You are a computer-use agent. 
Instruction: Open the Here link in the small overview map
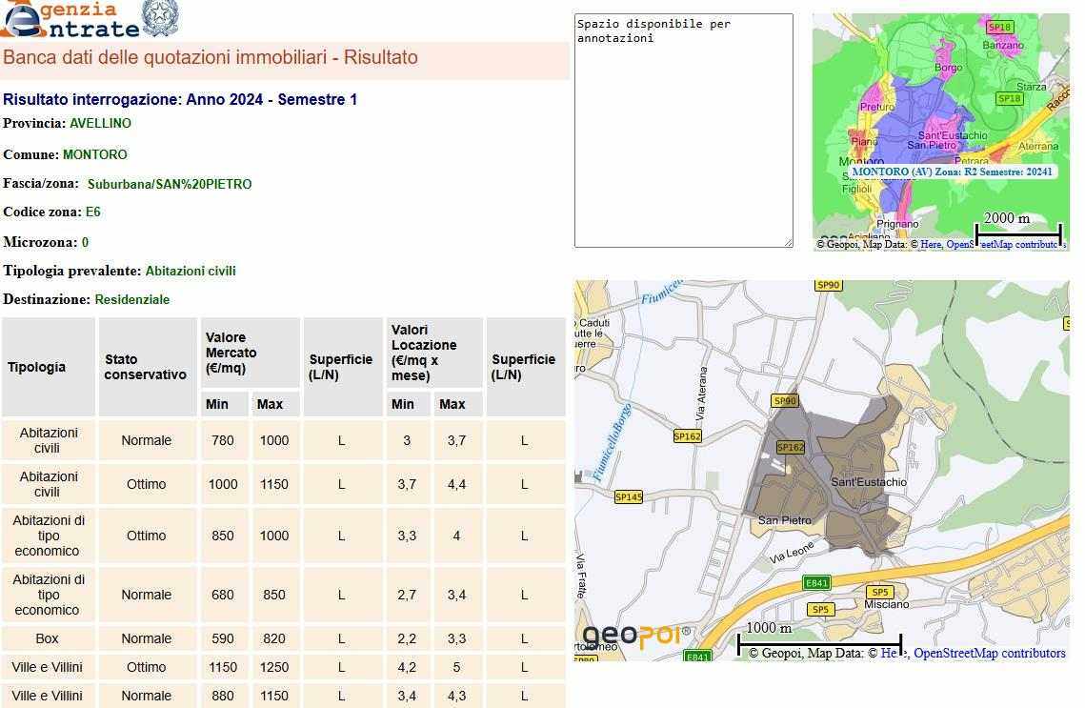click(931, 245)
